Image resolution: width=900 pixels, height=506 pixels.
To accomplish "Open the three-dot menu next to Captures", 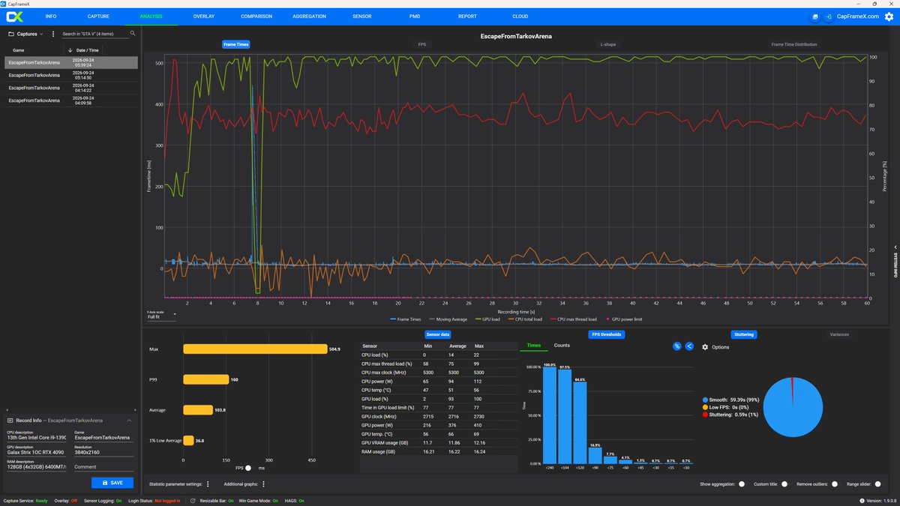I will (53, 34).
